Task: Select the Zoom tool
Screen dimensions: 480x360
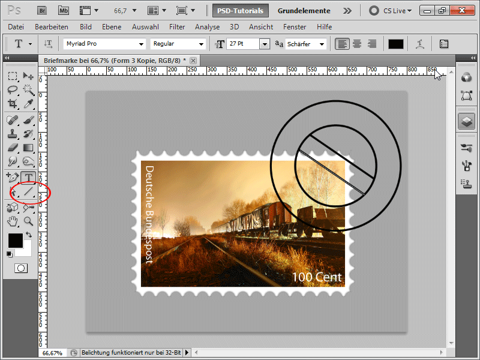Action: pos(28,221)
